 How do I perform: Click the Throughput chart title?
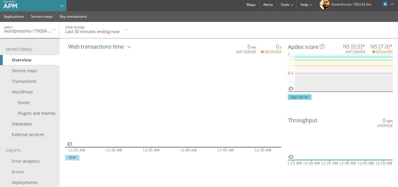303,120
